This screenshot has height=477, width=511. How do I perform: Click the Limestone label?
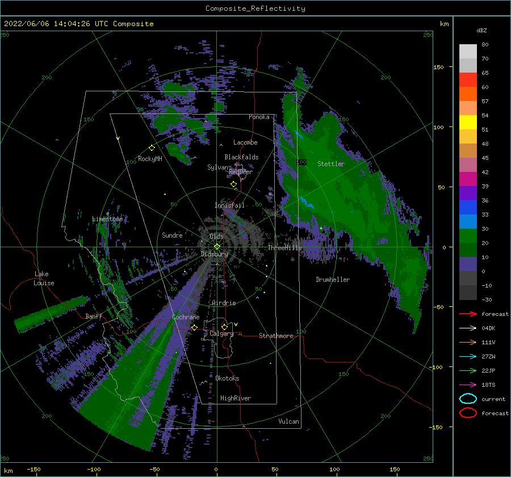(x=107, y=219)
